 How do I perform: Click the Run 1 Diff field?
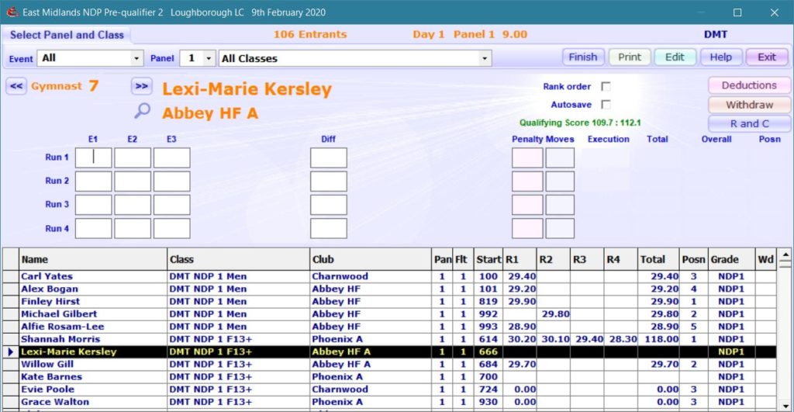(329, 158)
